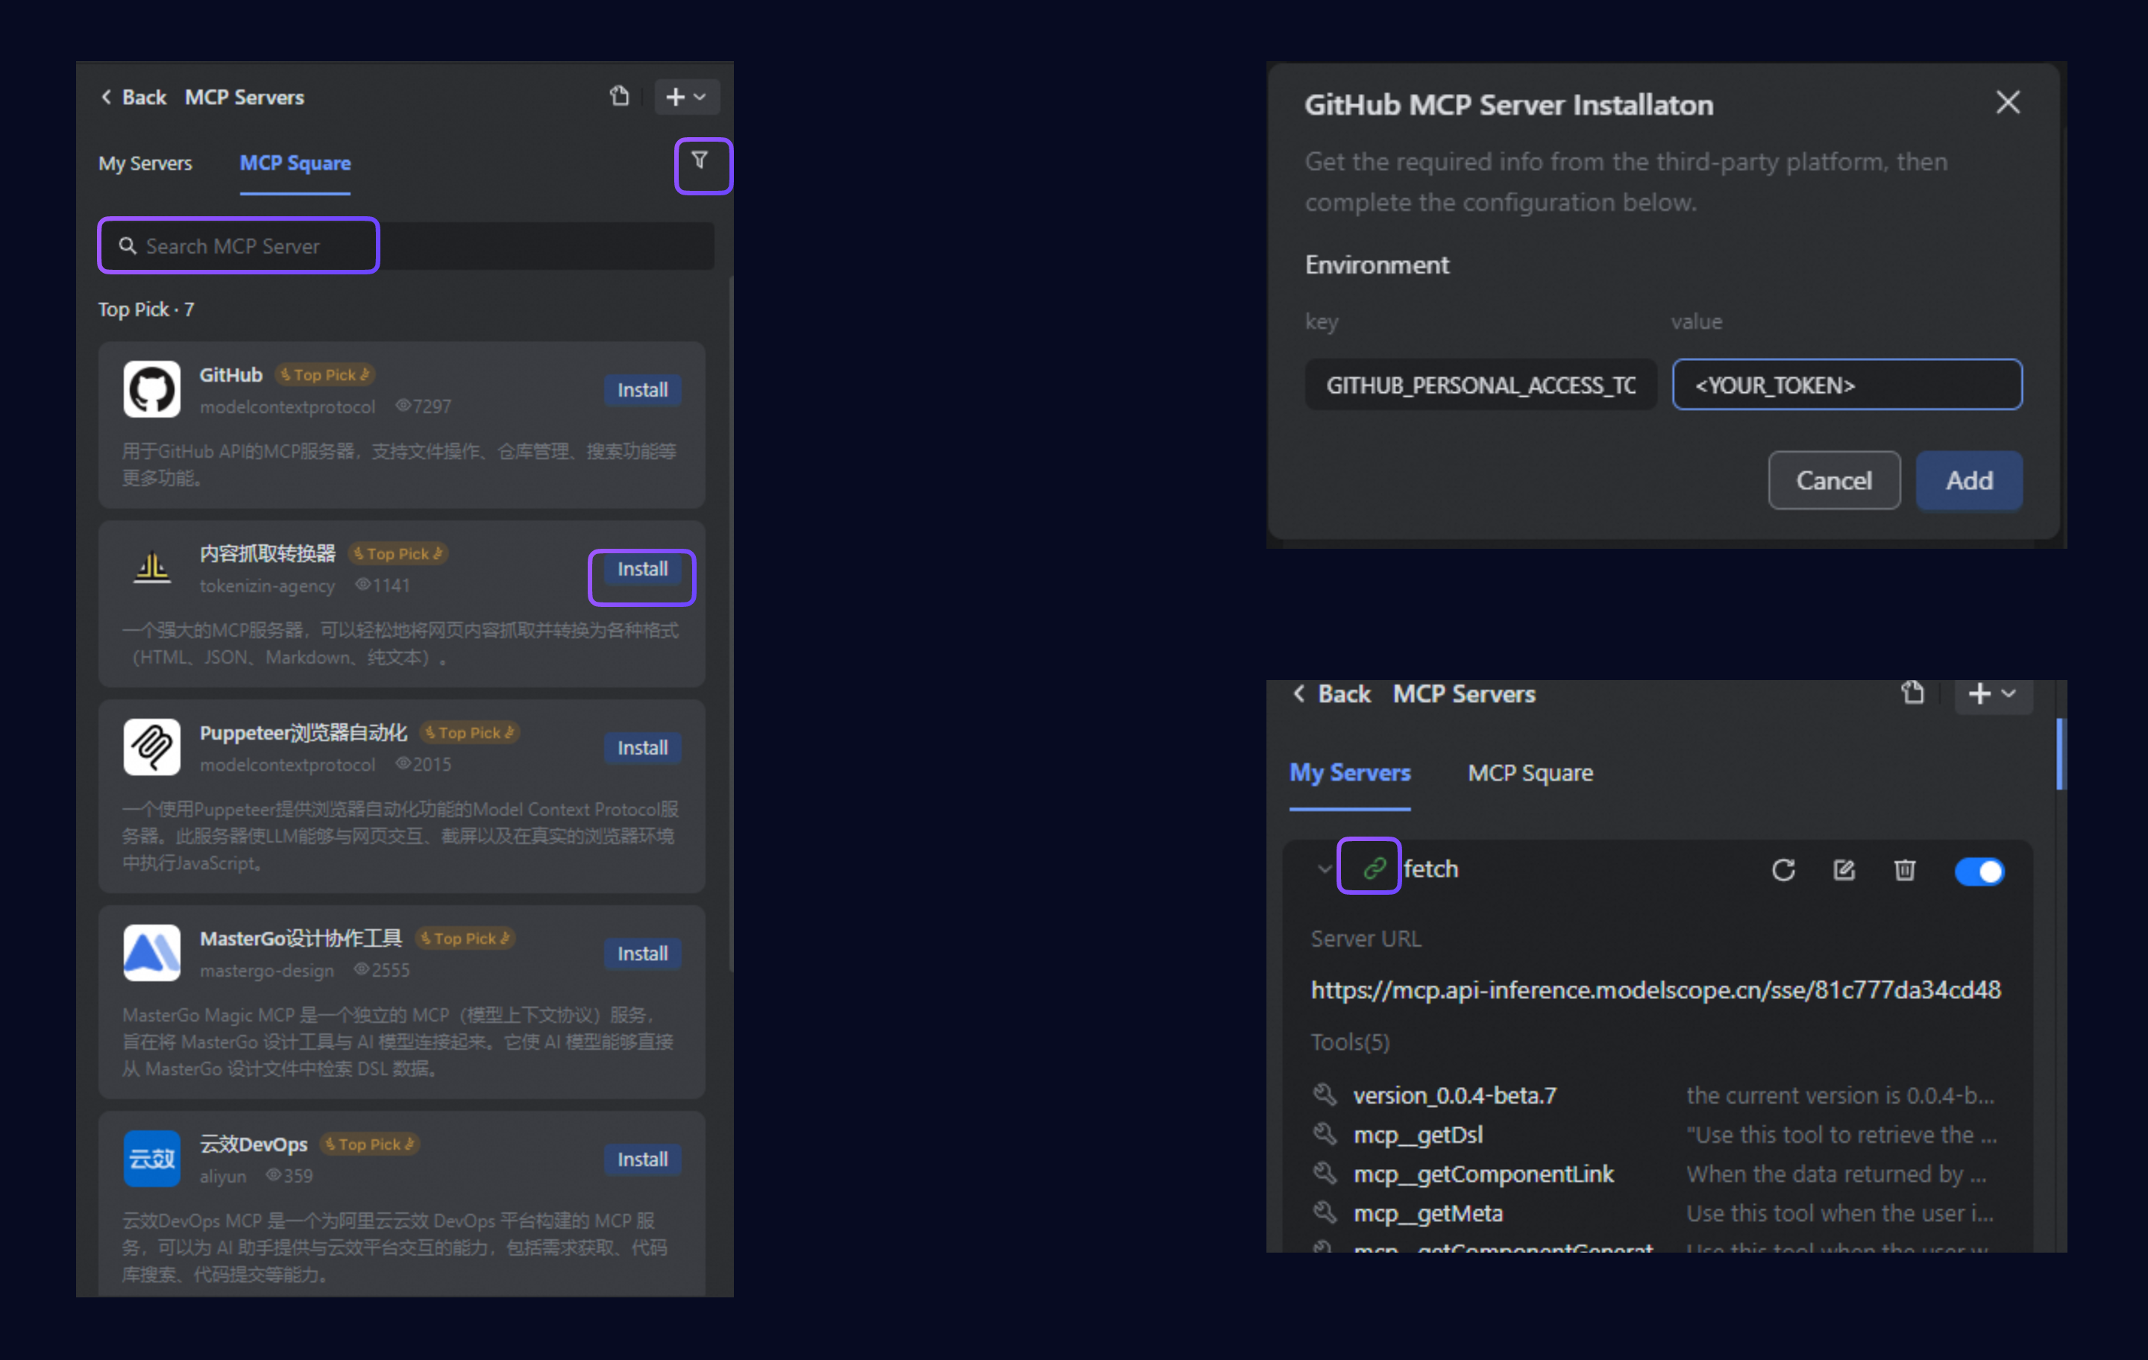Switch to MCP Square tab in right panel
This screenshot has height=1360, width=2148.
click(x=1530, y=773)
